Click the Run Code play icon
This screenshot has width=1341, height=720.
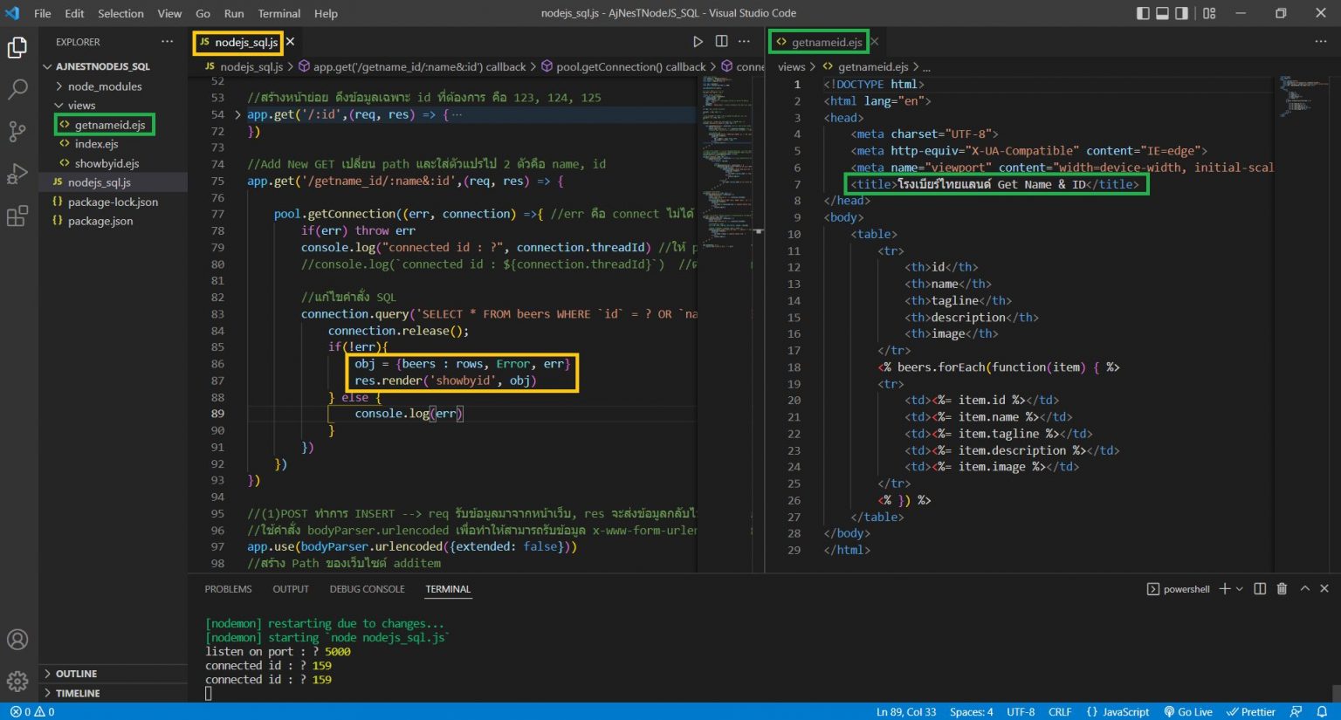pos(698,42)
